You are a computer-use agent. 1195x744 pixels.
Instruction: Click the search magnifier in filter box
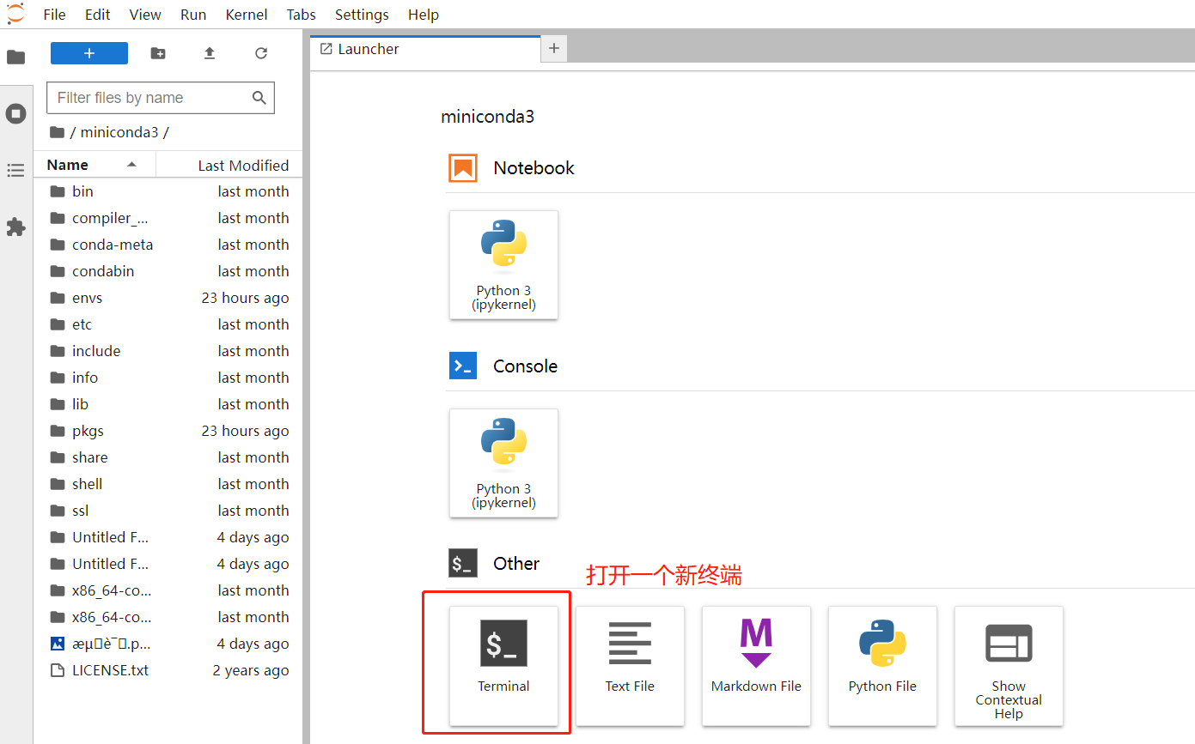tap(259, 98)
